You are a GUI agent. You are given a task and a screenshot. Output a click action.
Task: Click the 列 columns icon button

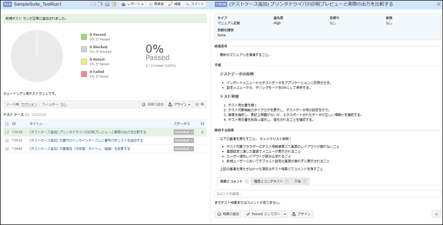pyautogui.click(x=200, y=105)
